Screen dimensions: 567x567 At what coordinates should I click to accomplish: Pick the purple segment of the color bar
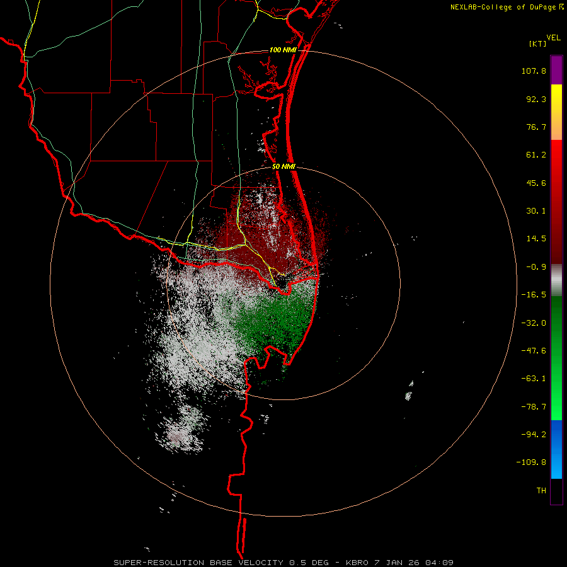(556, 70)
